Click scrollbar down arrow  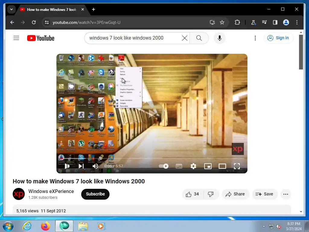coord(301,211)
